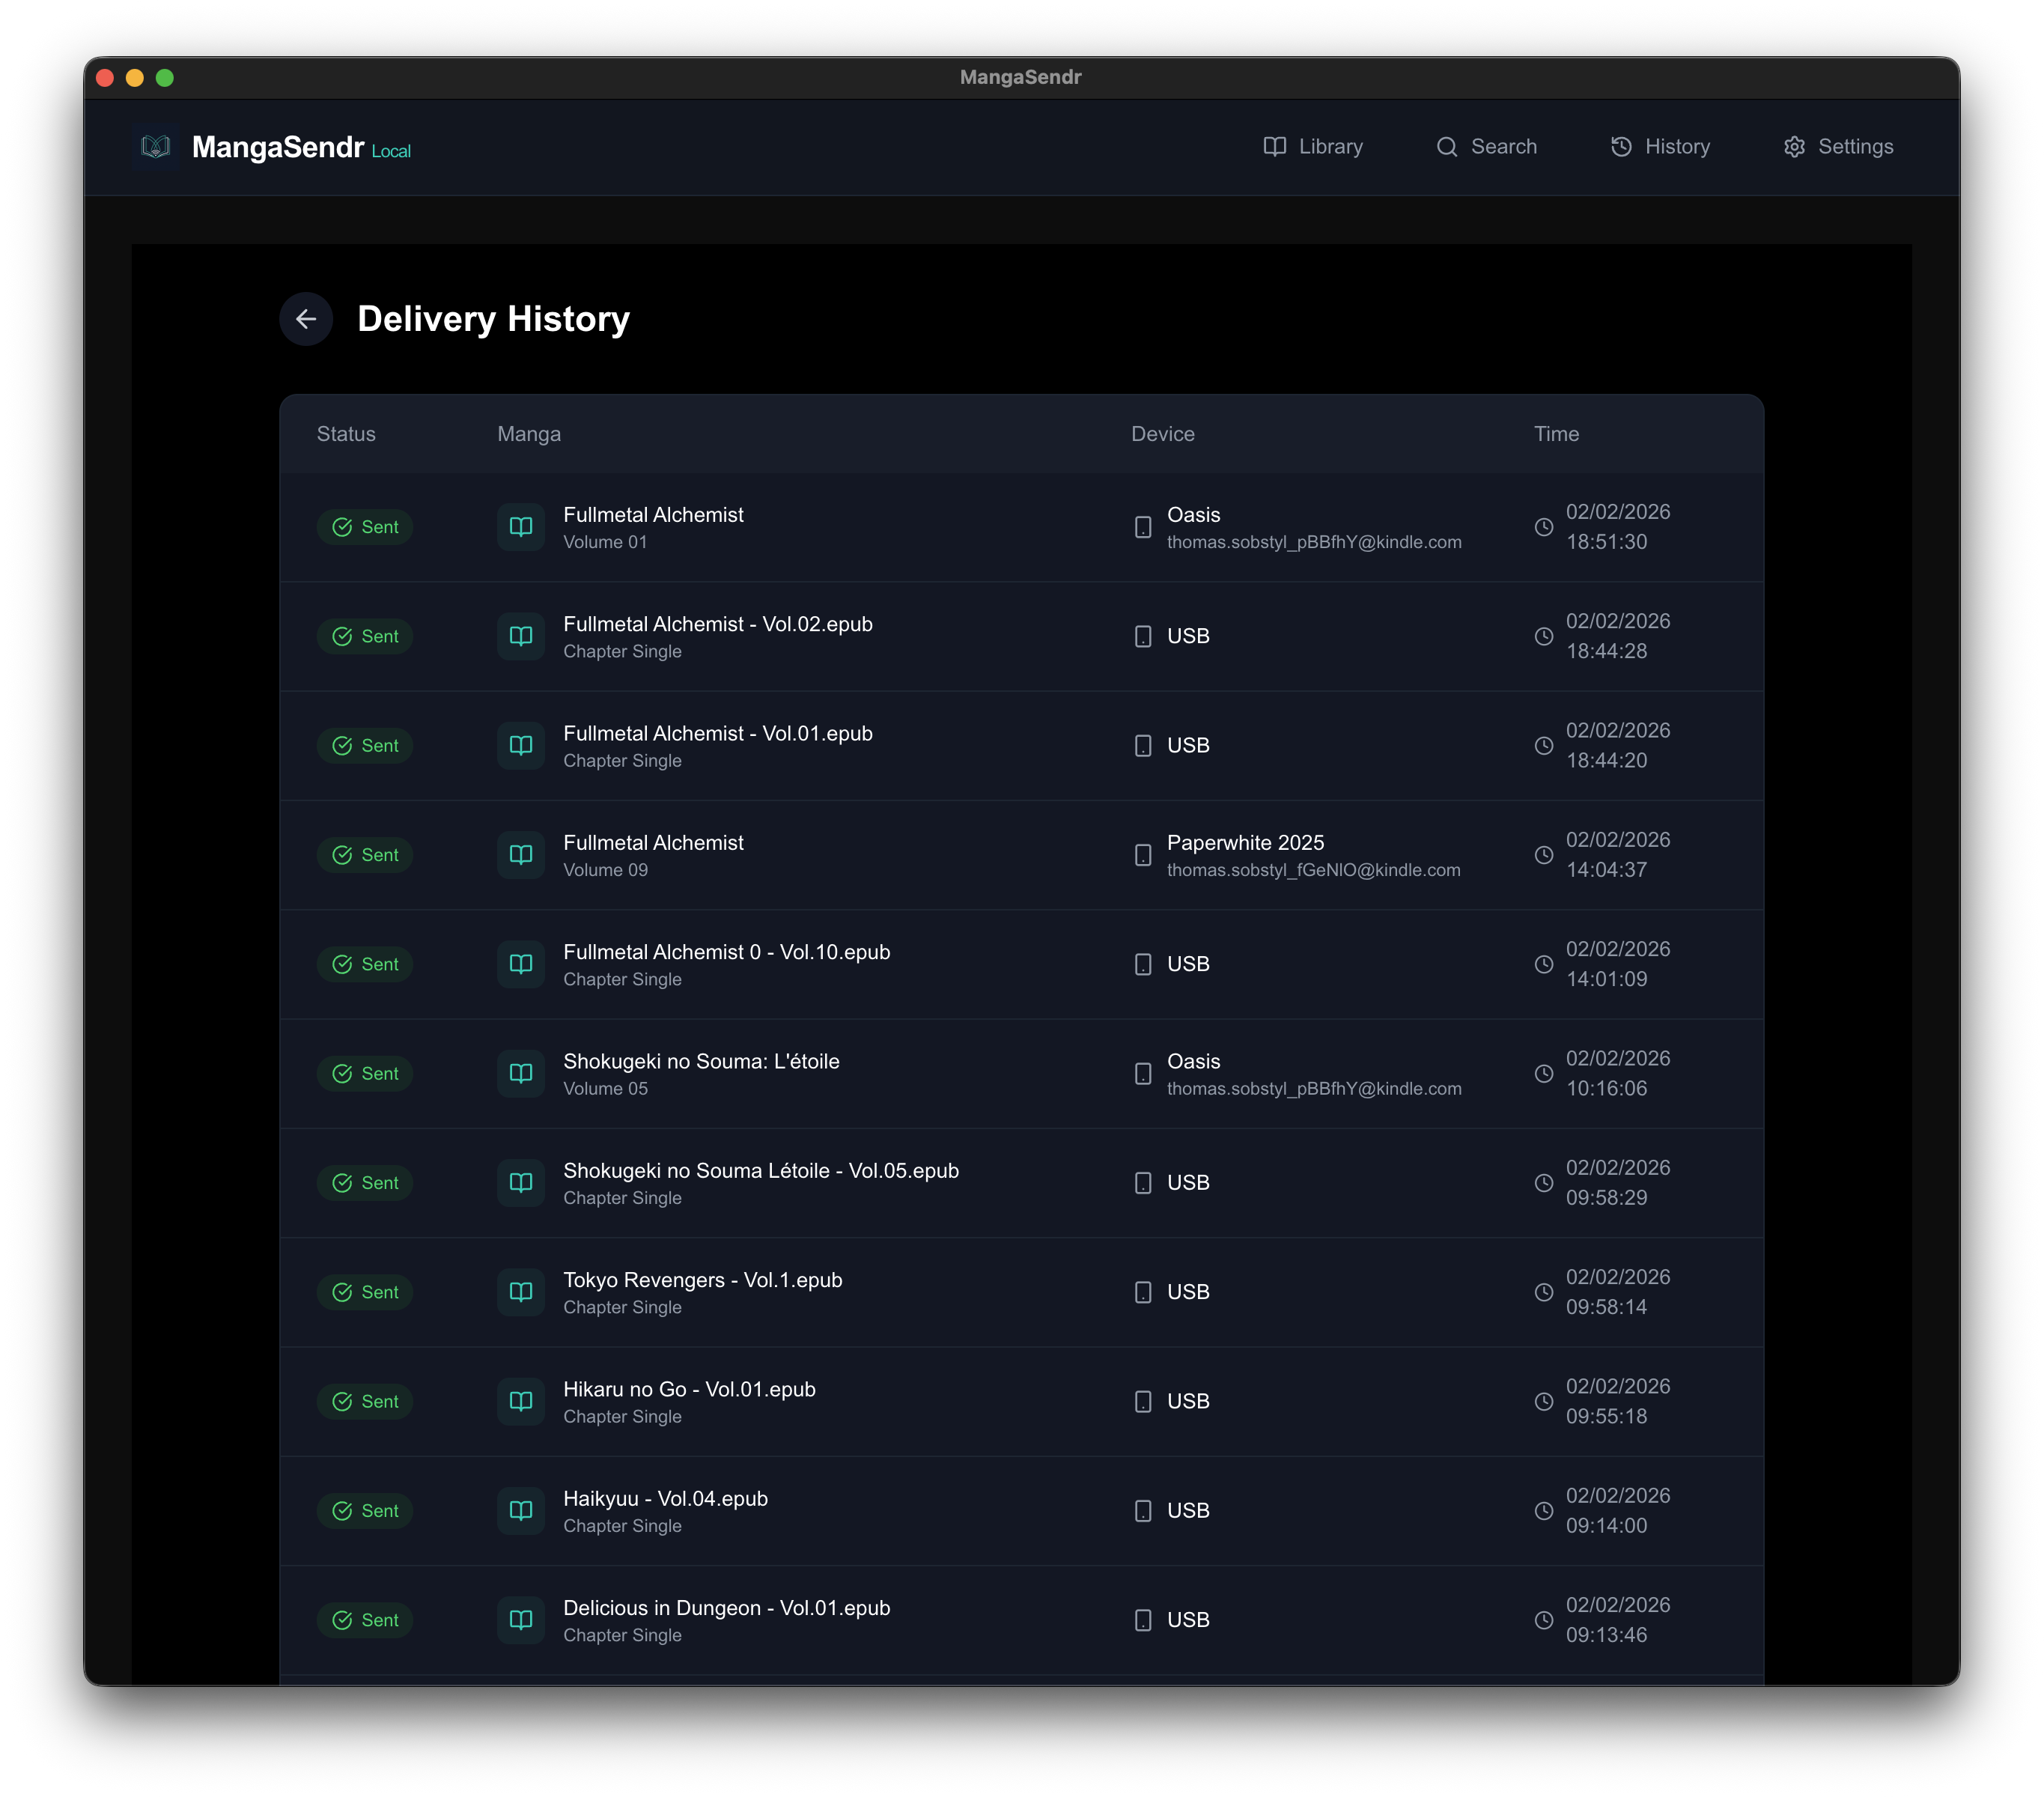Click the Manga column header
The height and width of the screenshot is (1797, 2044).
tap(529, 434)
